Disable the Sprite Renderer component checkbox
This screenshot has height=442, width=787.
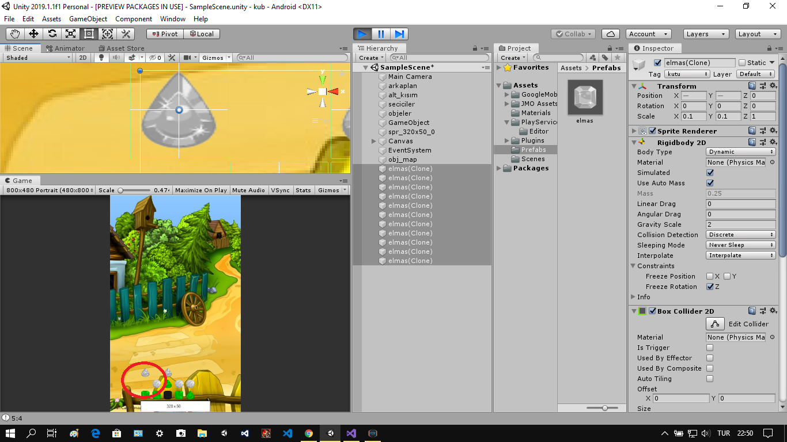652,131
